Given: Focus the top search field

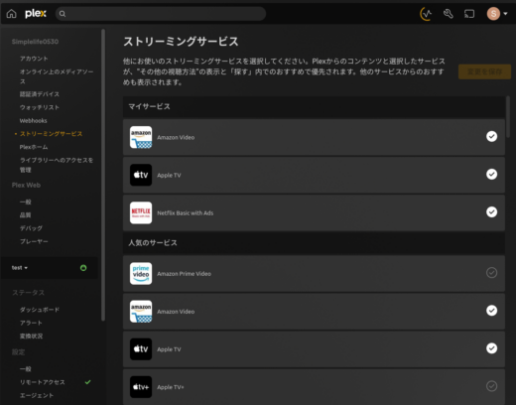Looking at the screenshot, I should [x=161, y=14].
